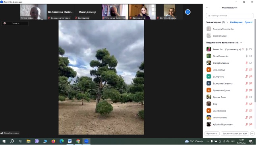
Task: Click Иван Фоменко disabled camera icon
Action: tap(251, 118)
